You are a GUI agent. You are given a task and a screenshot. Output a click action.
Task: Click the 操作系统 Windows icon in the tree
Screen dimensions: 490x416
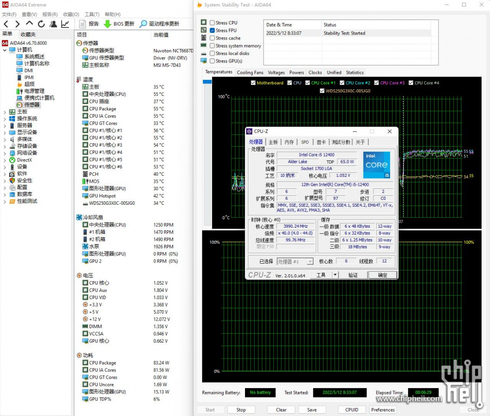12,118
